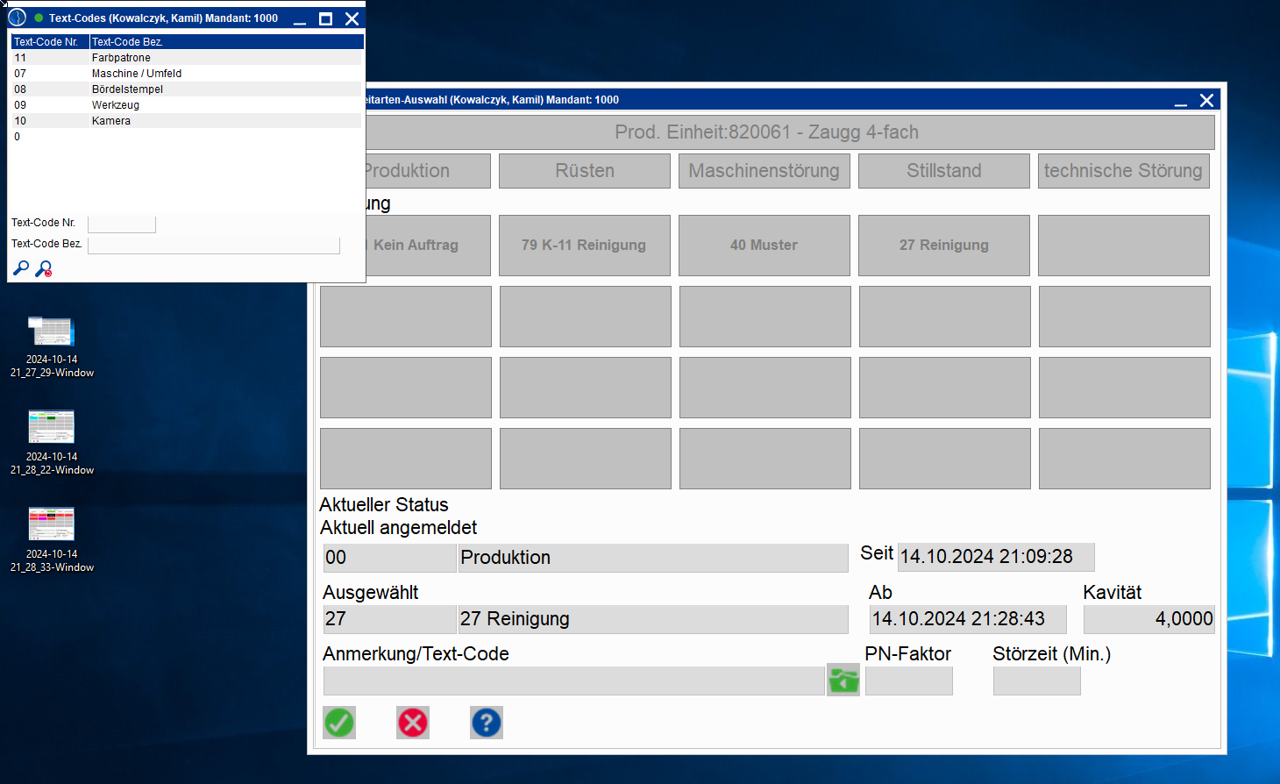Select the 2024-10-14 21_28_33-Window desktop icon
This screenshot has width=1280, height=784.
click(52, 524)
